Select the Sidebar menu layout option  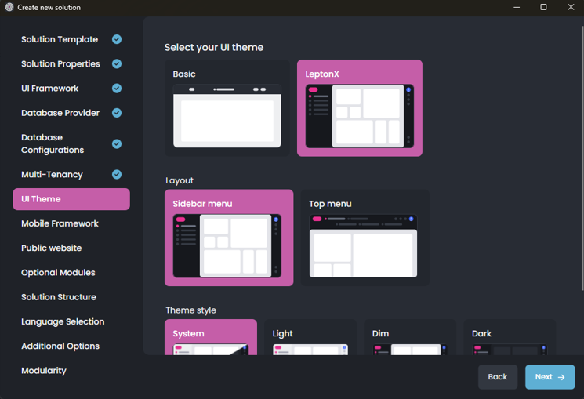point(229,238)
